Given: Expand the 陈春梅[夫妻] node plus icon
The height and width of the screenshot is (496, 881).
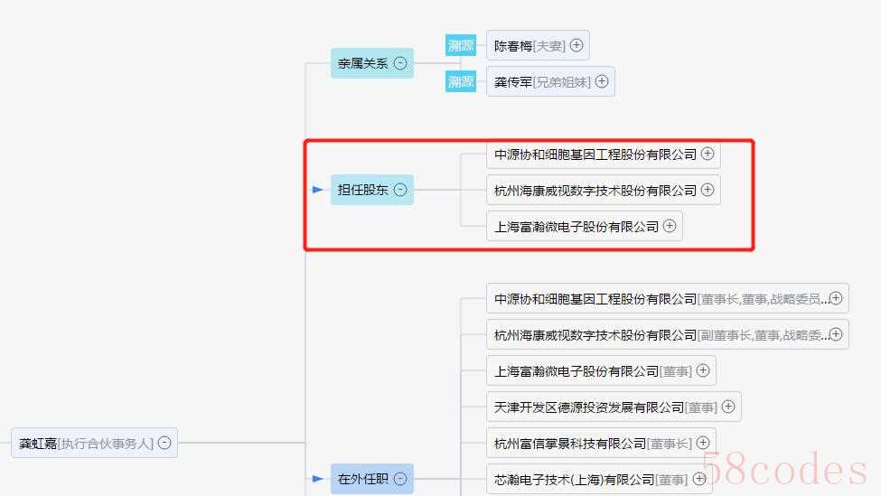Looking at the screenshot, I should (x=576, y=45).
